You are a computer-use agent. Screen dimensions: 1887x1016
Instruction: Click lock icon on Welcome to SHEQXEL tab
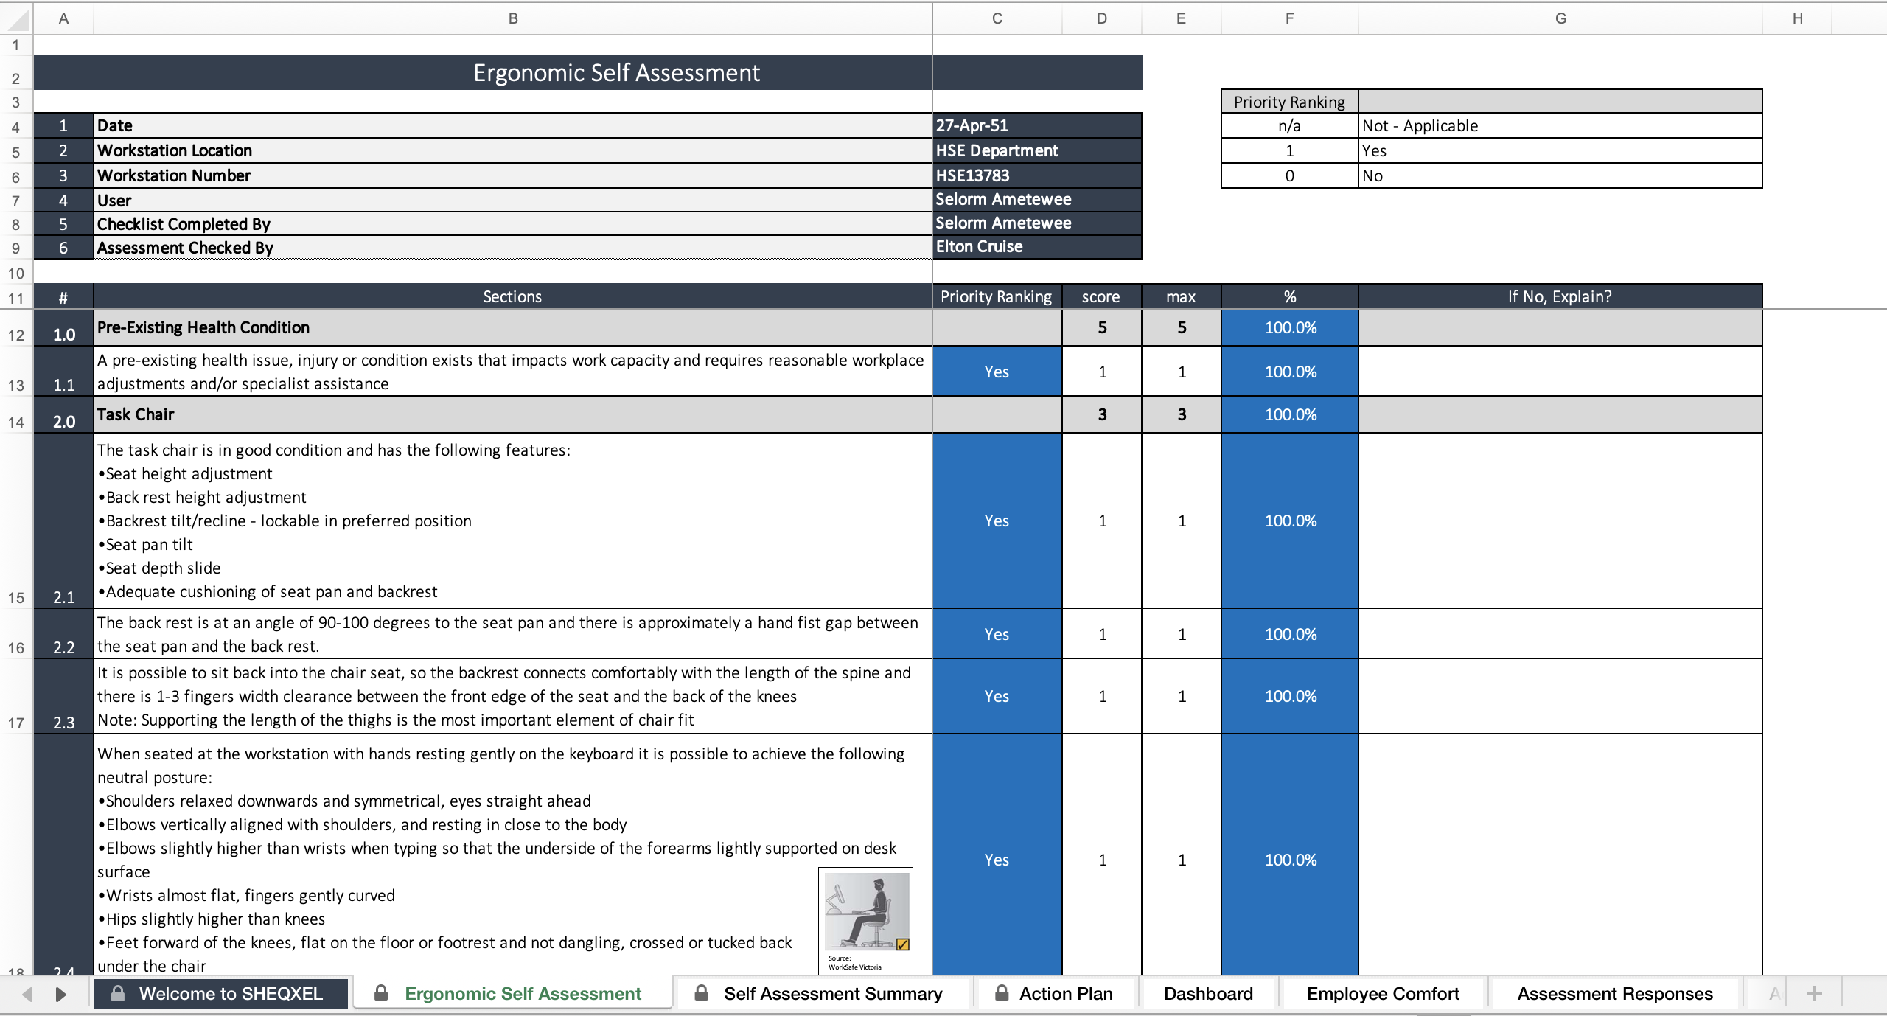[117, 992]
